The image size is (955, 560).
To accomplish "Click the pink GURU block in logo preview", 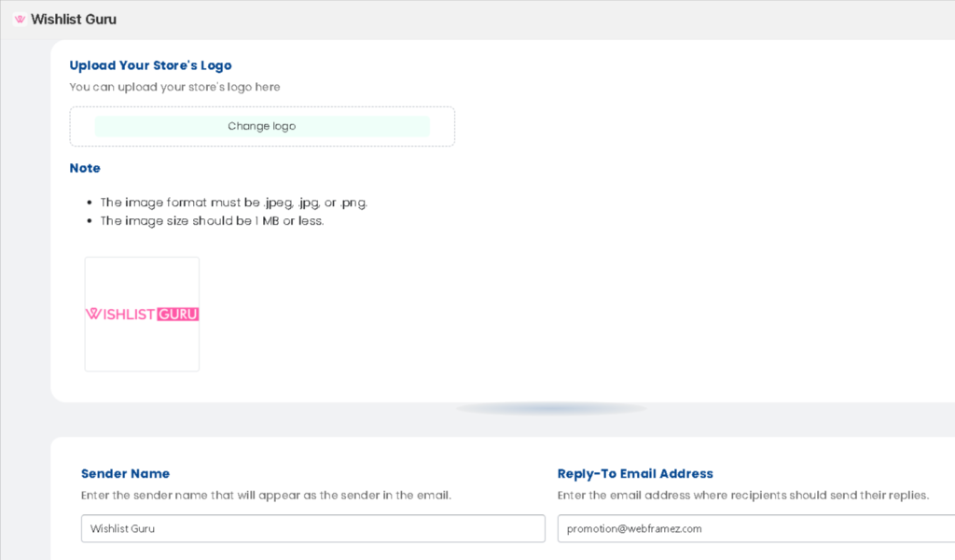I will [178, 315].
